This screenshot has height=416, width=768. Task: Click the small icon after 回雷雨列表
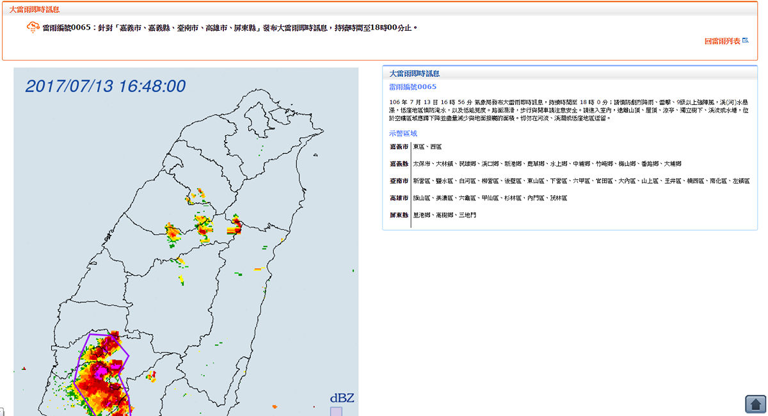[x=745, y=40]
